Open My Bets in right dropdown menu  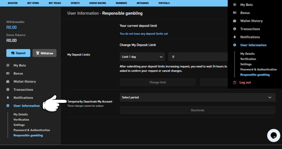(246, 5)
